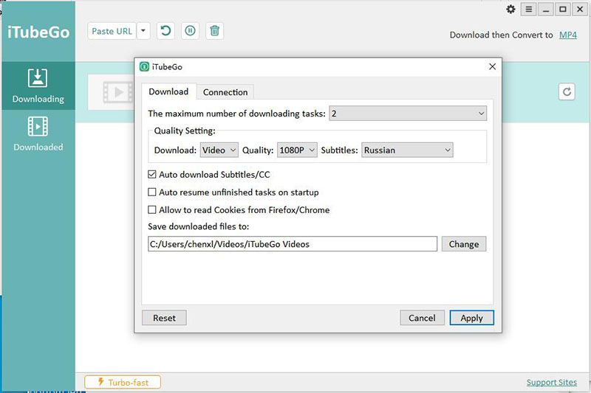
Task: Minimize the iTubeGo main window
Action: pos(545,9)
